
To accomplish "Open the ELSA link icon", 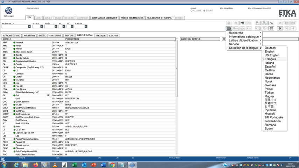I will (258, 23).
